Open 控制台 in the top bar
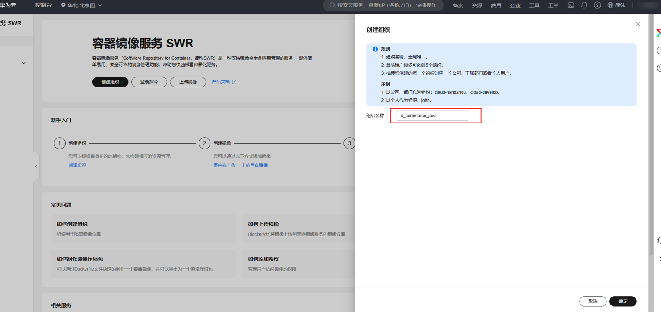The height and width of the screenshot is (312, 661). click(43, 5)
